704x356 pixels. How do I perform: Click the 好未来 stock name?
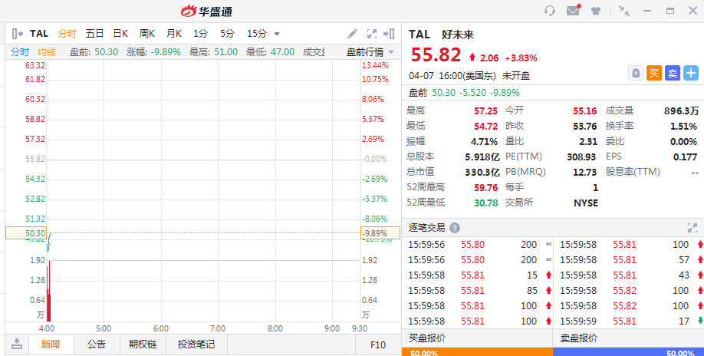tap(458, 35)
